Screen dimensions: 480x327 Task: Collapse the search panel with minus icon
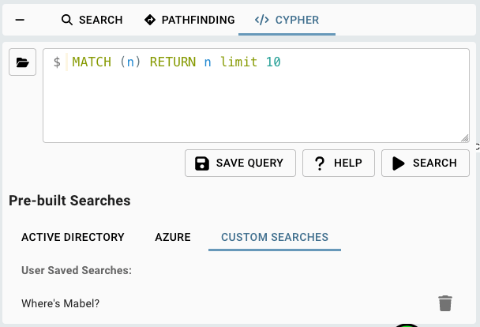pos(20,20)
